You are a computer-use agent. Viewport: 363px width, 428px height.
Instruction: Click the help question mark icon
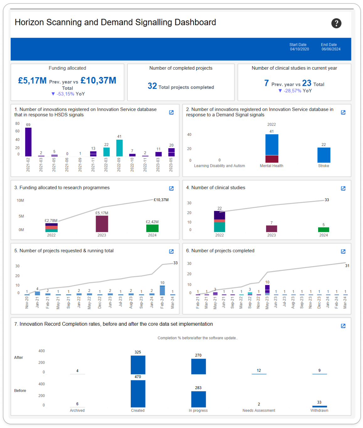point(336,23)
